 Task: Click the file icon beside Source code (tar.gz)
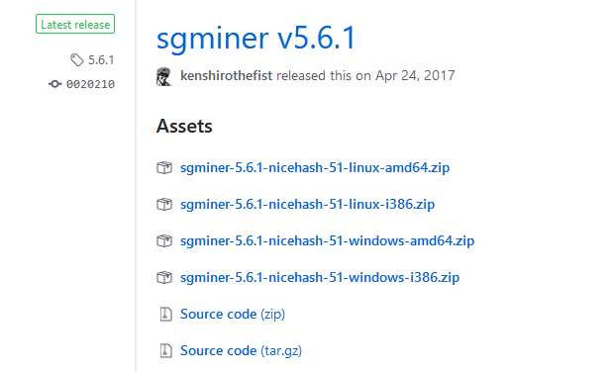(166, 351)
